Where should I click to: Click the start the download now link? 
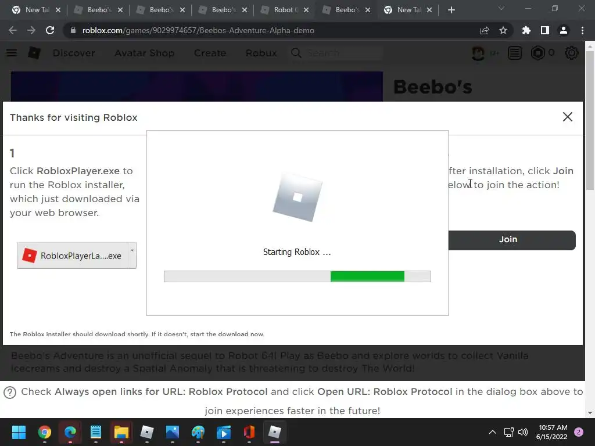coord(227,334)
